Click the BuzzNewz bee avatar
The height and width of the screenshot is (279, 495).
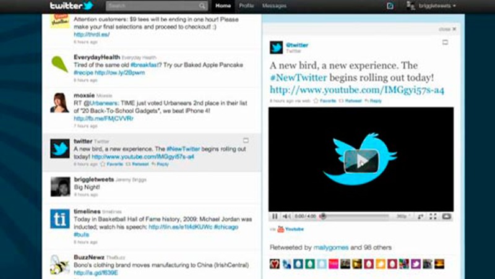[59, 265]
